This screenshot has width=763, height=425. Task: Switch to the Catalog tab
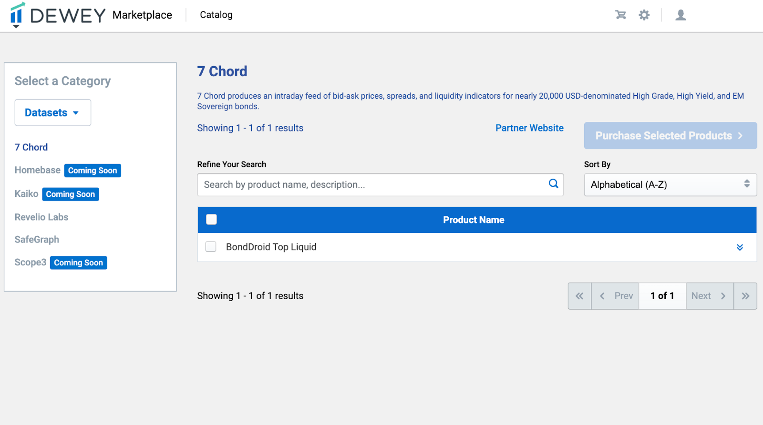[x=216, y=15]
